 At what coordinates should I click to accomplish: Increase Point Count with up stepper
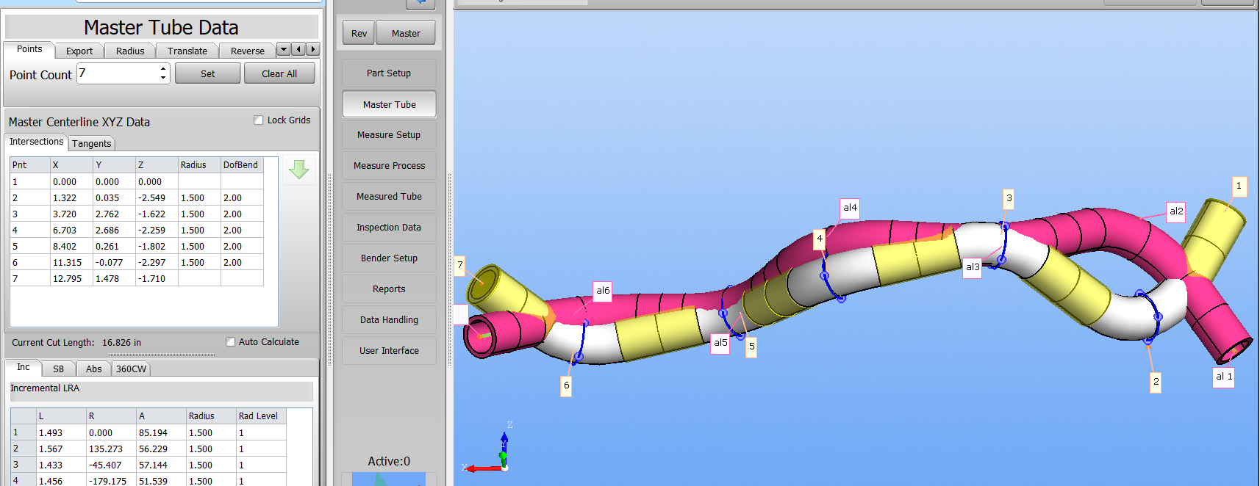[x=163, y=69]
